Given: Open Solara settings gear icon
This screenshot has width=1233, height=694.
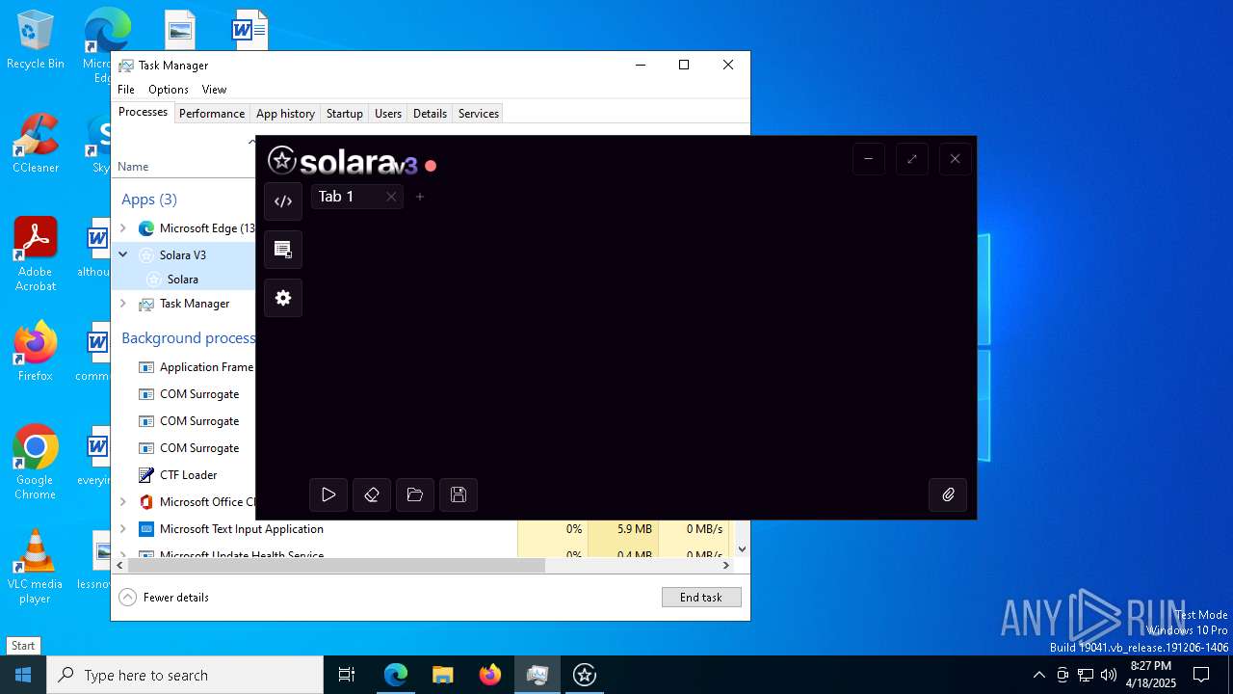Looking at the screenshot, I should 283,298.
